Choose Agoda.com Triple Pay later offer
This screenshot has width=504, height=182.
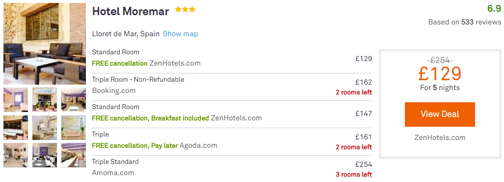(232, 141)
